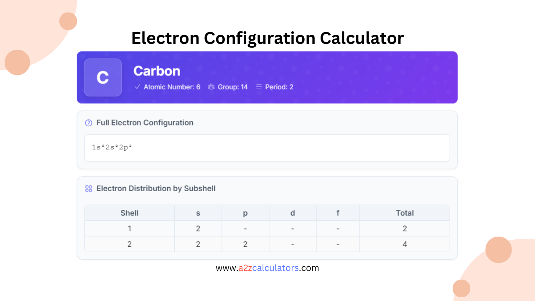Viewport: 535px width, 301px height.
Task: Select shell 1 row in the table
Action: 129,228
